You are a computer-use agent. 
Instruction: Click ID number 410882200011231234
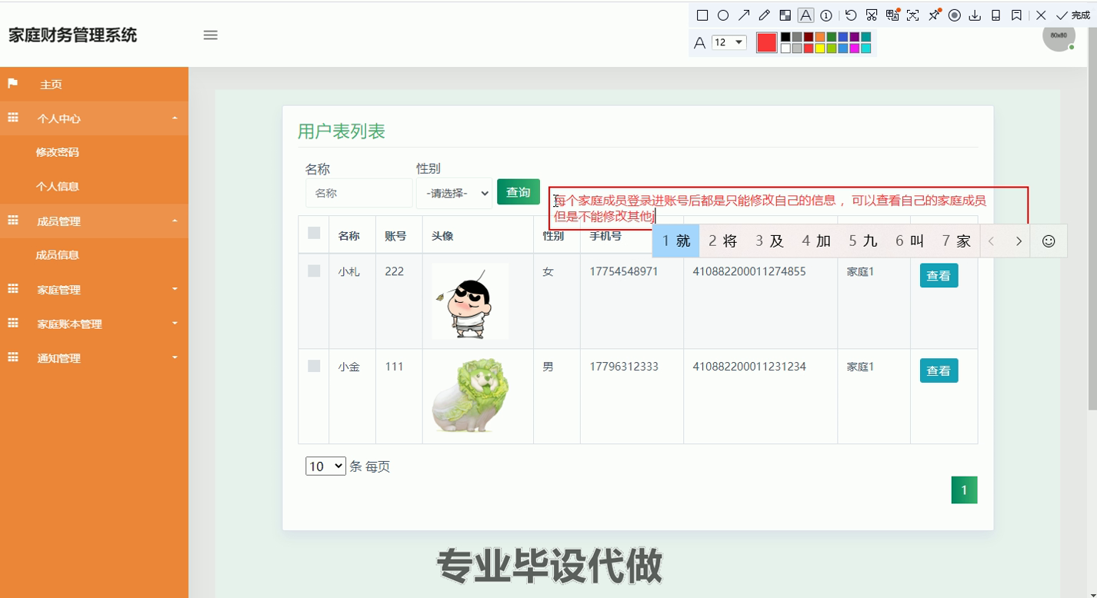749,367
